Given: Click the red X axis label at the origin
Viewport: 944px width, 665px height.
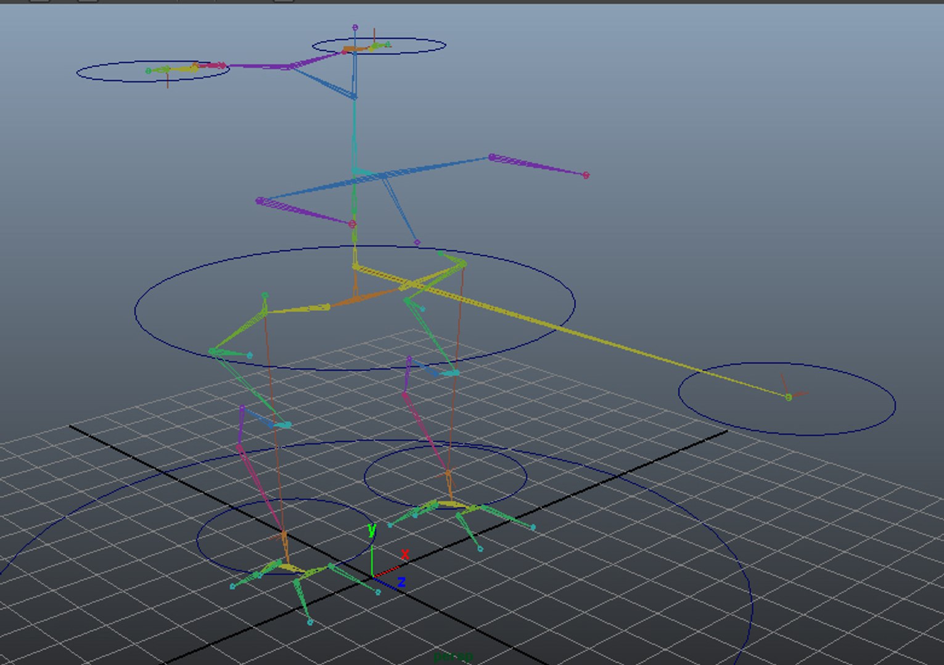Looking at the screenshot, I should tap(405, 555).
